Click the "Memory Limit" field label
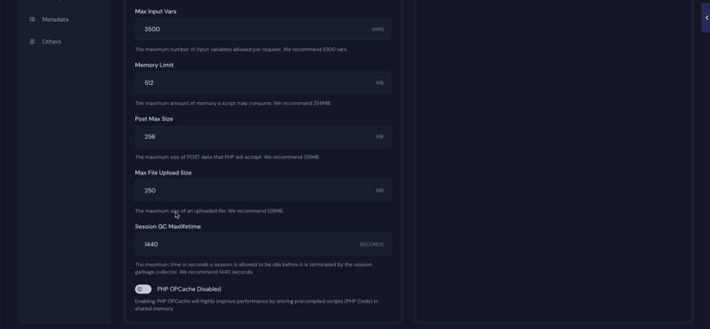 [x=154, y=65]
